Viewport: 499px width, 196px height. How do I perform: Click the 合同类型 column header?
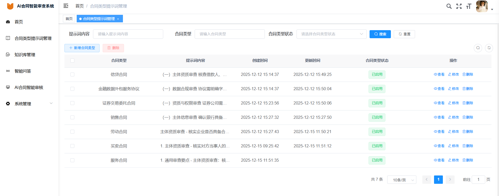tap(119, 61)
